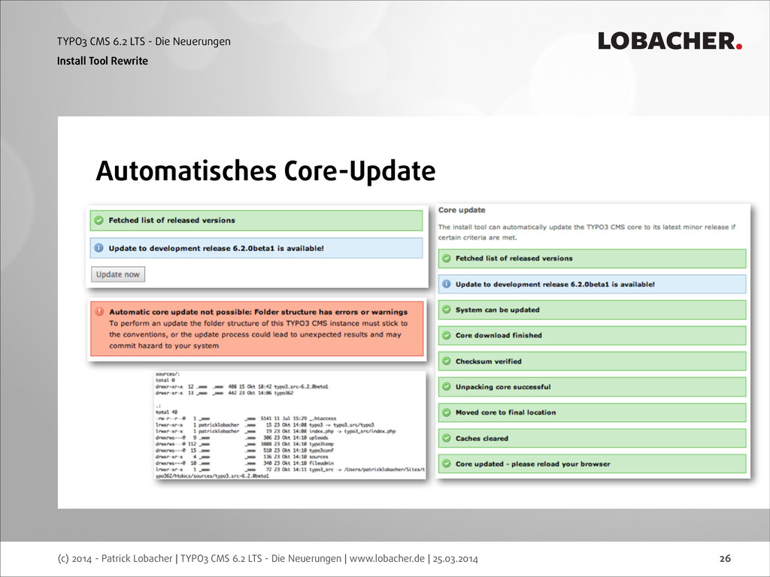Screen dimensions: 770x577
Task: Select the 'System can be updated' text
Action: pos(498,310)
